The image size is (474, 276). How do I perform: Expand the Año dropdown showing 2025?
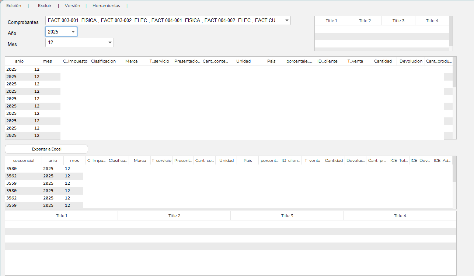pyautogui.click(x=73, y=32)
